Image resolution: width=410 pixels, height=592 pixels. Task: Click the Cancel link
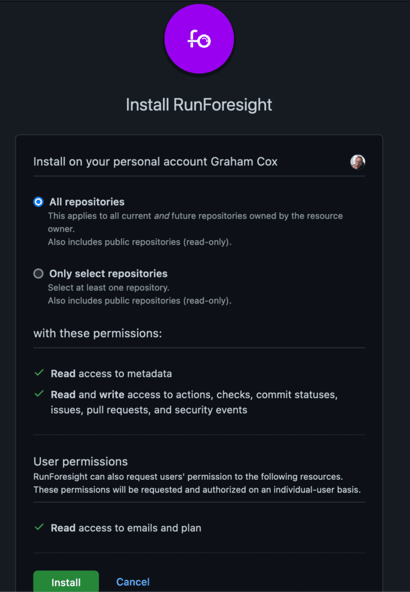(x=132, y=582)
